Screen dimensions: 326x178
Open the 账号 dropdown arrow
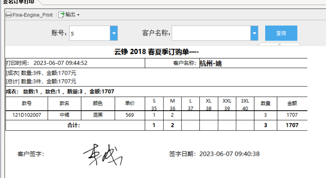tap(114, 33)
